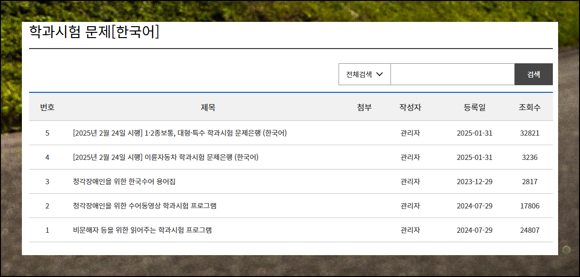This screenshot has height=277, width=580.
Task: Select the view count 3236
Action: tap(530, 157)
